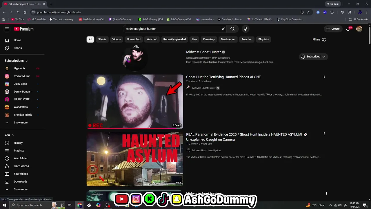
Task: Open browser home page button
Action: (x=25, y=12)
